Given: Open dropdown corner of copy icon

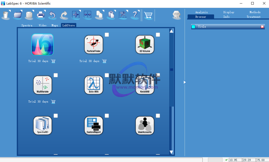Looking at the screenshot, I should (x=103, y=11).
